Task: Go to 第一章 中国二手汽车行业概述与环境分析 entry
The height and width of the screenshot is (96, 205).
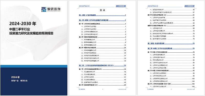Action: [x=102, y=20]
